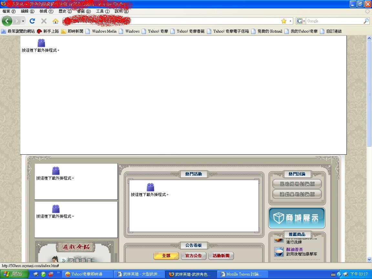This screenshot has height=279, width=372.
Task: Select the 官方公告 bulletin tab
Action: pyautogui.click(x=194, y=256)
